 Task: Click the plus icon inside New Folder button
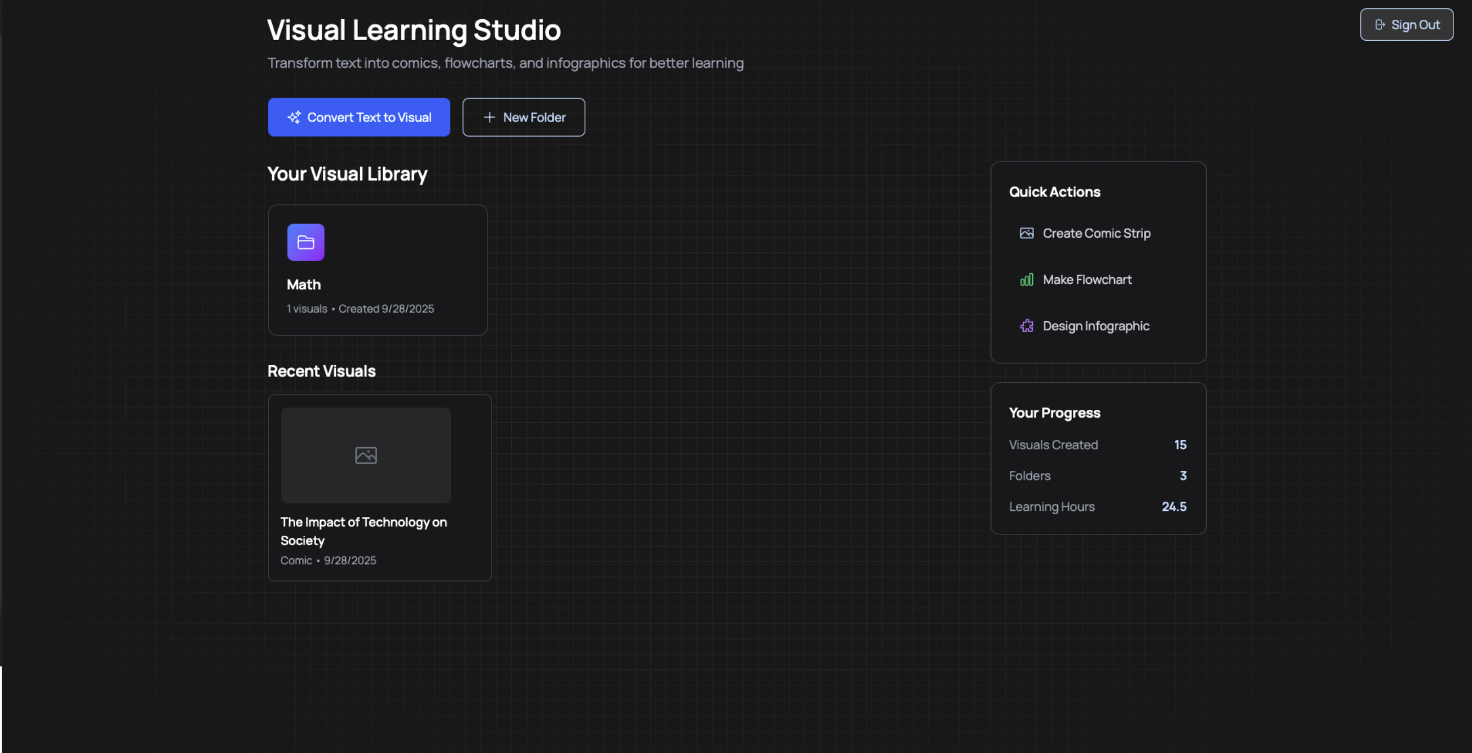(489, 117)
